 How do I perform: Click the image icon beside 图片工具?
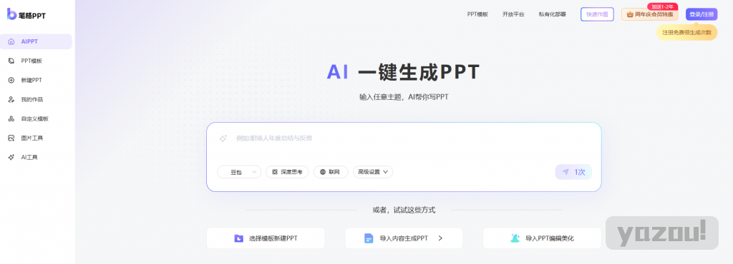tap(11, 138)
